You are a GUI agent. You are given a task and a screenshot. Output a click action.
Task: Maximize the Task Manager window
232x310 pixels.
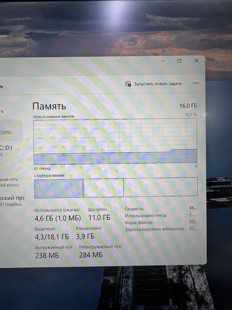[x=179, y=61]
